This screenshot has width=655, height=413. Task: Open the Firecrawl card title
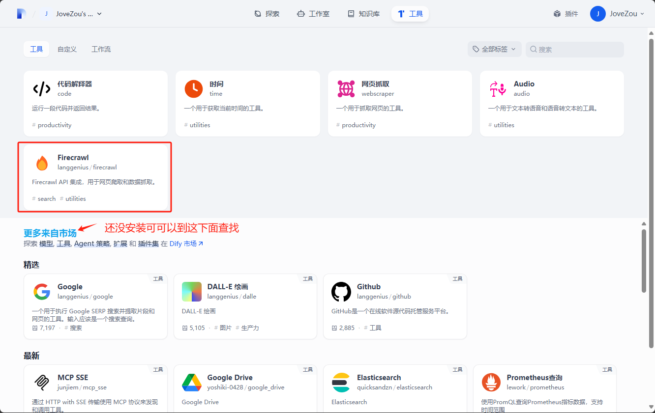click(x=73, y=158)
